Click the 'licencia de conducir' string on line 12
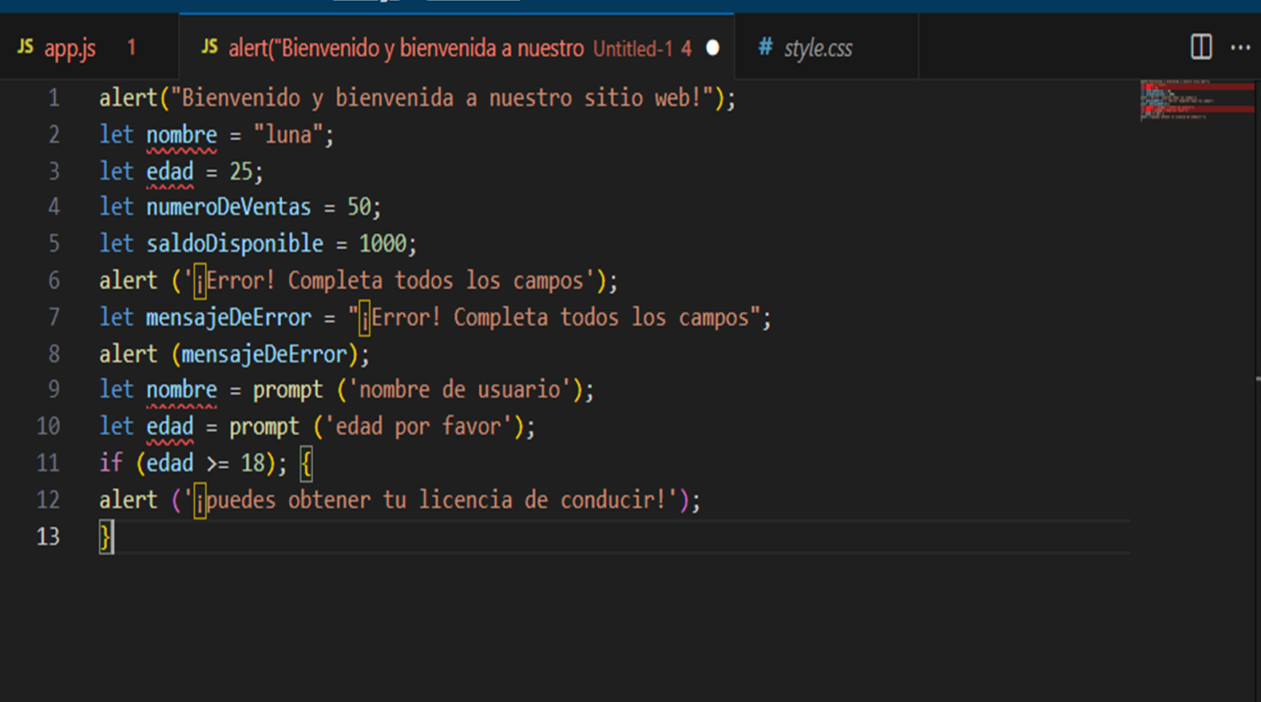 tap(430, 500)
